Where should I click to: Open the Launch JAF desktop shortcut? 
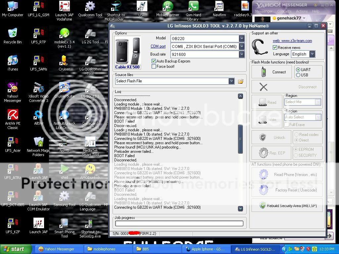[x=38, y=226]
